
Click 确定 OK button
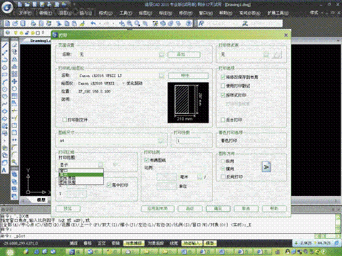218,209
